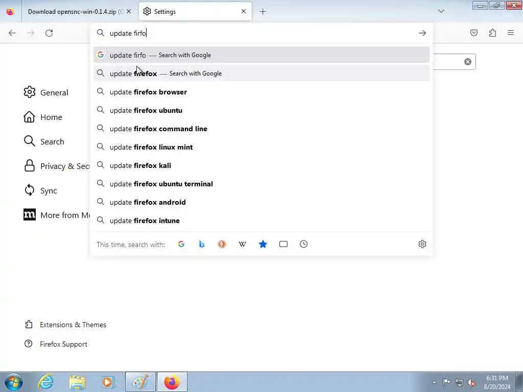Pick the update firefox browser suggestion

[261, 92]
